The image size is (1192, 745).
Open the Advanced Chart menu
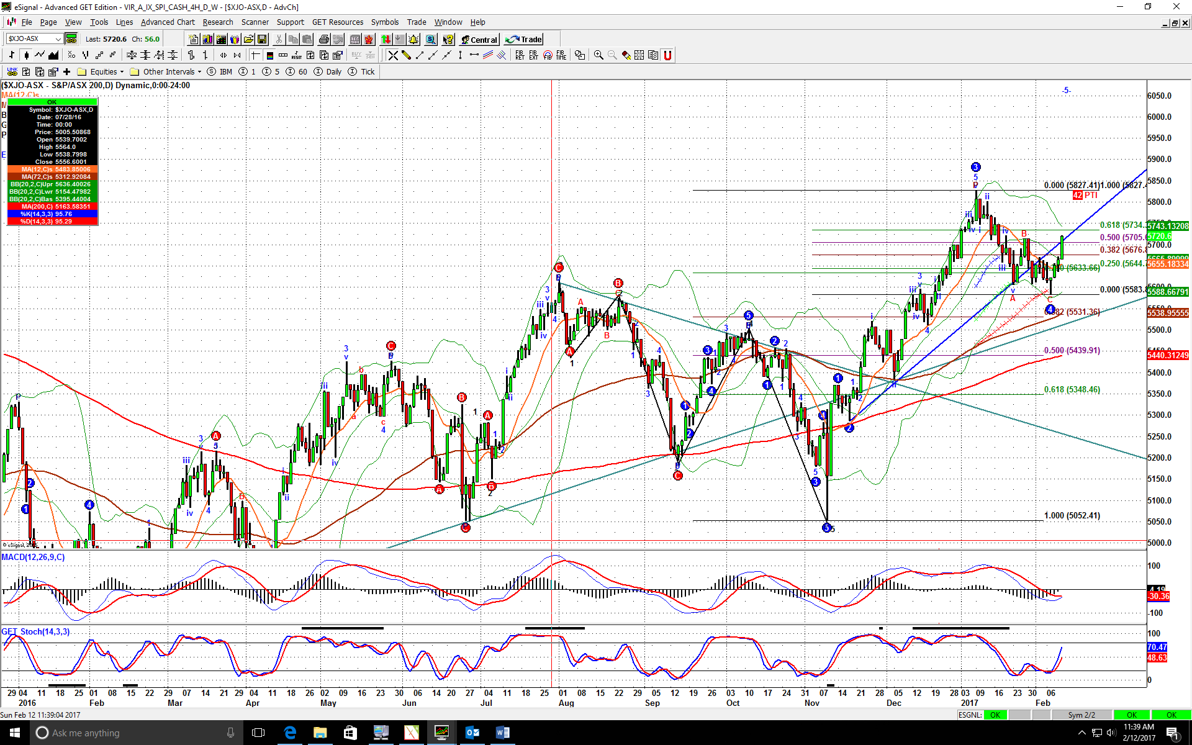(168, 22)
